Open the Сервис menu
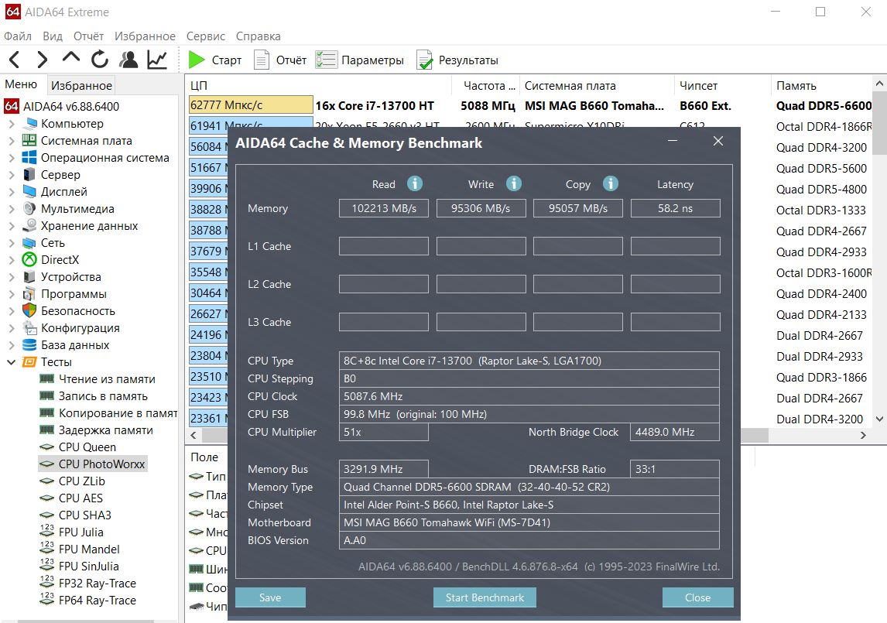 206,36
